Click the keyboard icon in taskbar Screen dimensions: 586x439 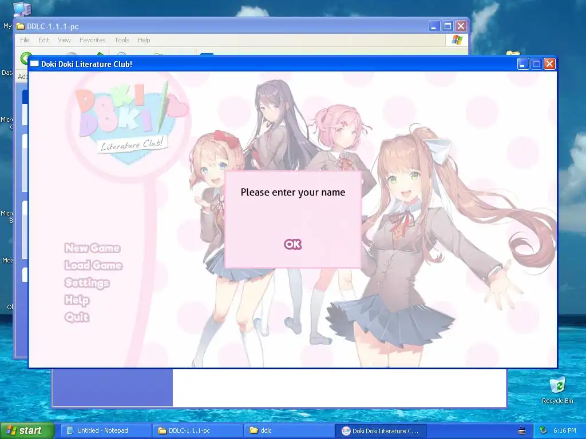coord(522,431)
